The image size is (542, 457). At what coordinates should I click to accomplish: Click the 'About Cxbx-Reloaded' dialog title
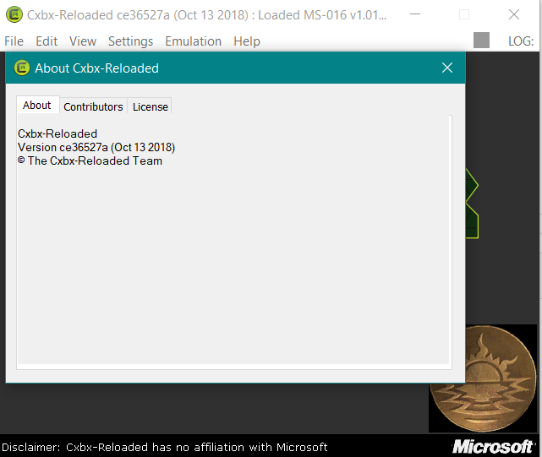tap(96, 68)
